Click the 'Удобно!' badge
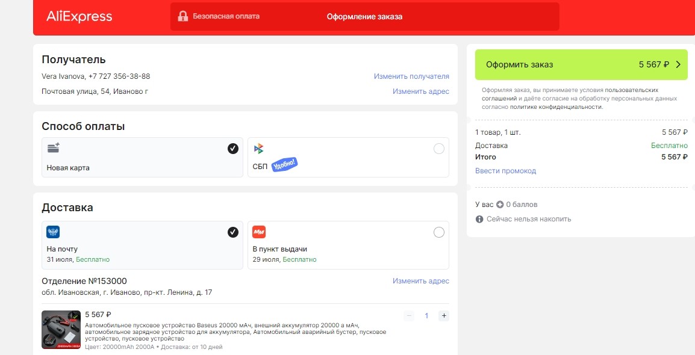Image resolution: width=695 pixels, height=355 pixels. point(284,165)
